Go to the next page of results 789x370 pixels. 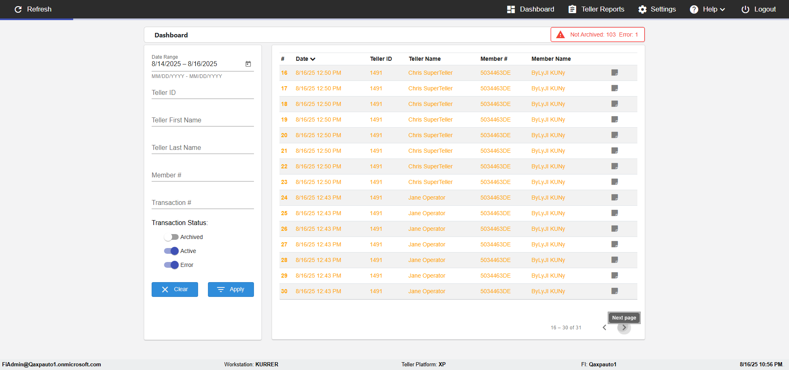click(624, 327)
